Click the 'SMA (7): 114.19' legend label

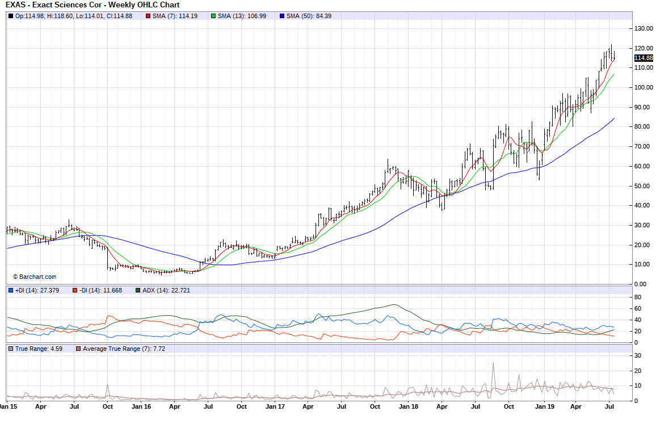(x=175, y=16)
